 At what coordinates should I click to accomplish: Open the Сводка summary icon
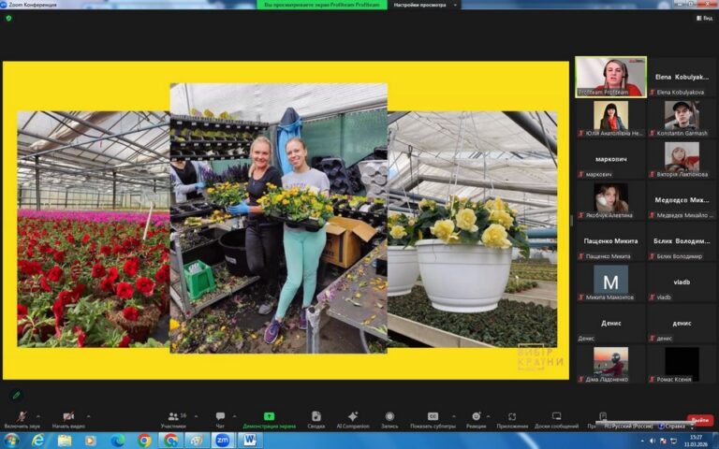click(316, 417)
